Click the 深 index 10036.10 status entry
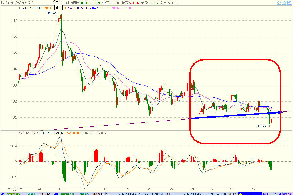This screenshot has width=293, height=195. click(x=63, y=194)
